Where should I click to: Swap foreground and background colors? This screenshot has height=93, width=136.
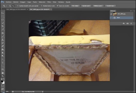point(4,79)
